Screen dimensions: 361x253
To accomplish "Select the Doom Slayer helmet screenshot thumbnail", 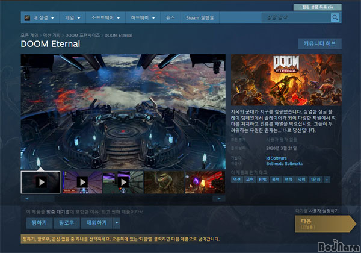I will click(164, 182).
